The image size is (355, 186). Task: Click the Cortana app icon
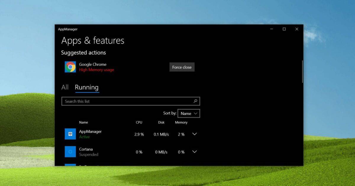pos(70,152)
